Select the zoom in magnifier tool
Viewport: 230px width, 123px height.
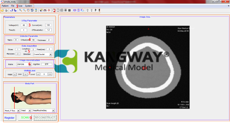[x=20, y=10]
